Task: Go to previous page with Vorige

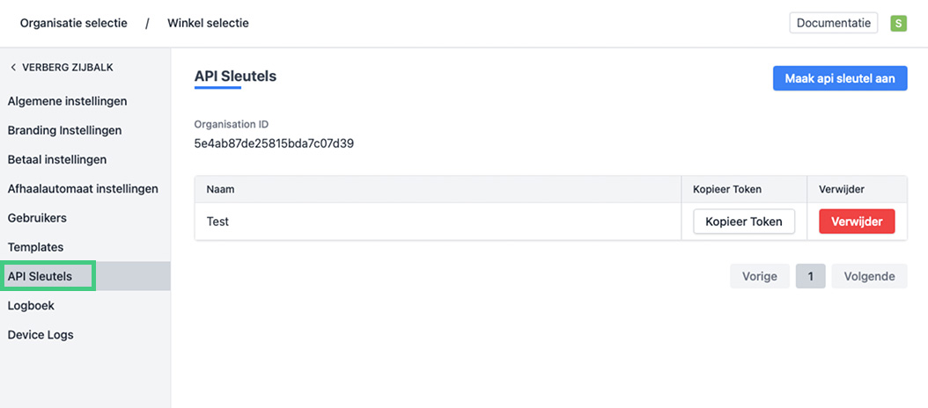Action: (x=759, y=276)
